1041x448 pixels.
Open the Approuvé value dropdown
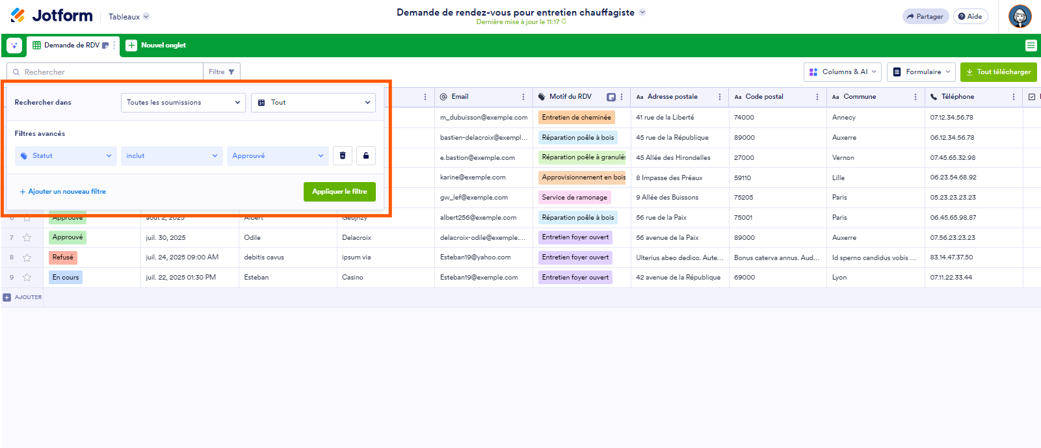278,156
